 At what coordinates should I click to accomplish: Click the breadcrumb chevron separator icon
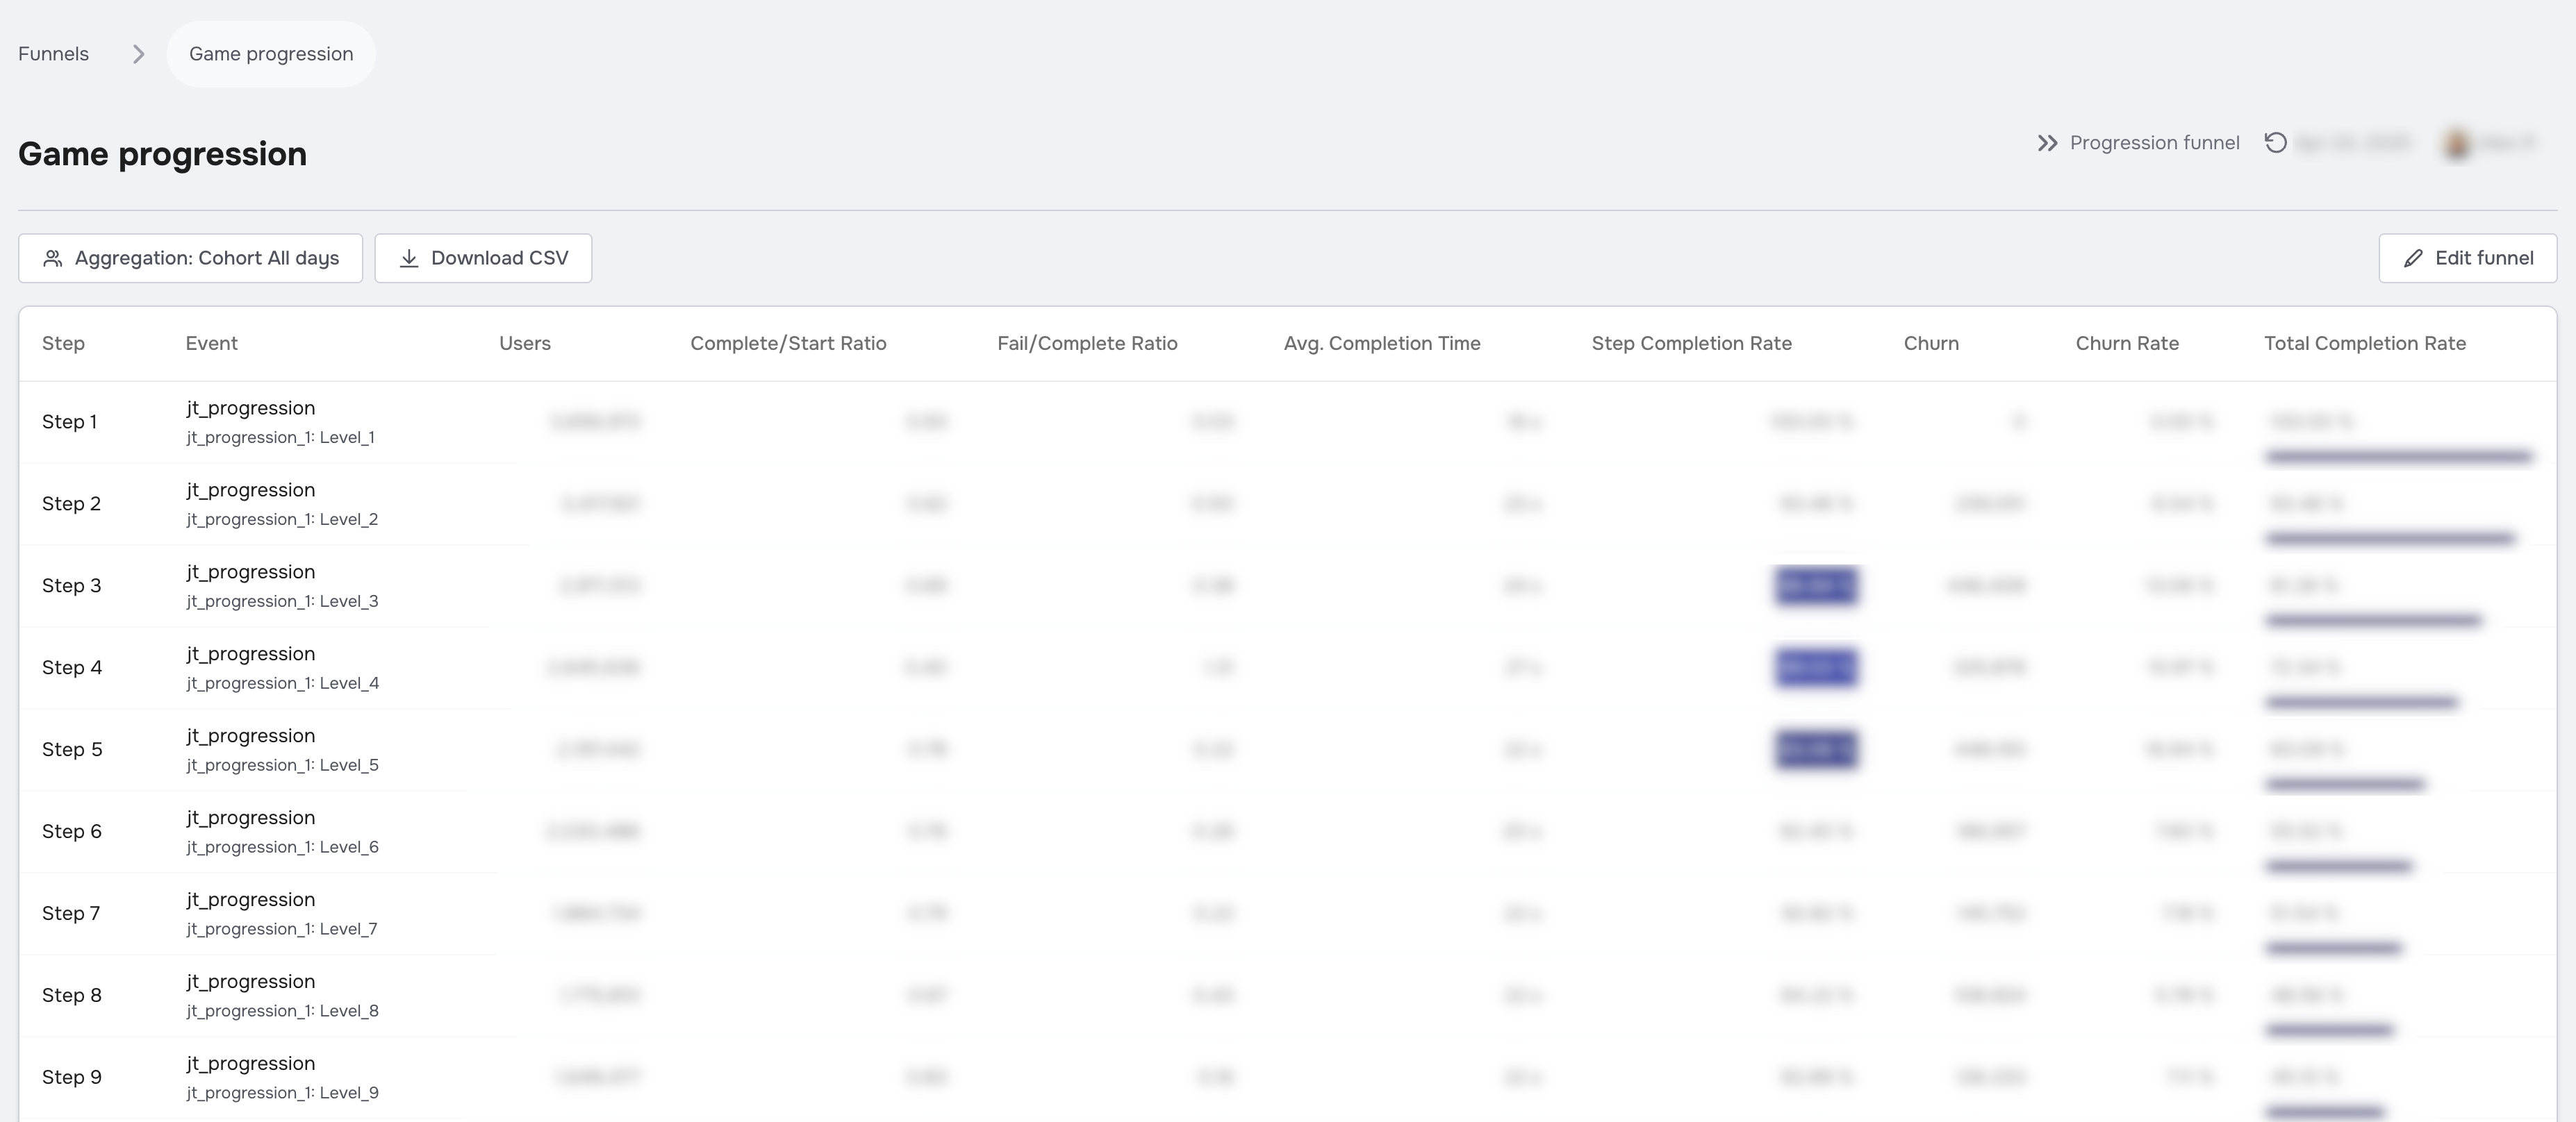pyautogui.click(x=138, y=54)
